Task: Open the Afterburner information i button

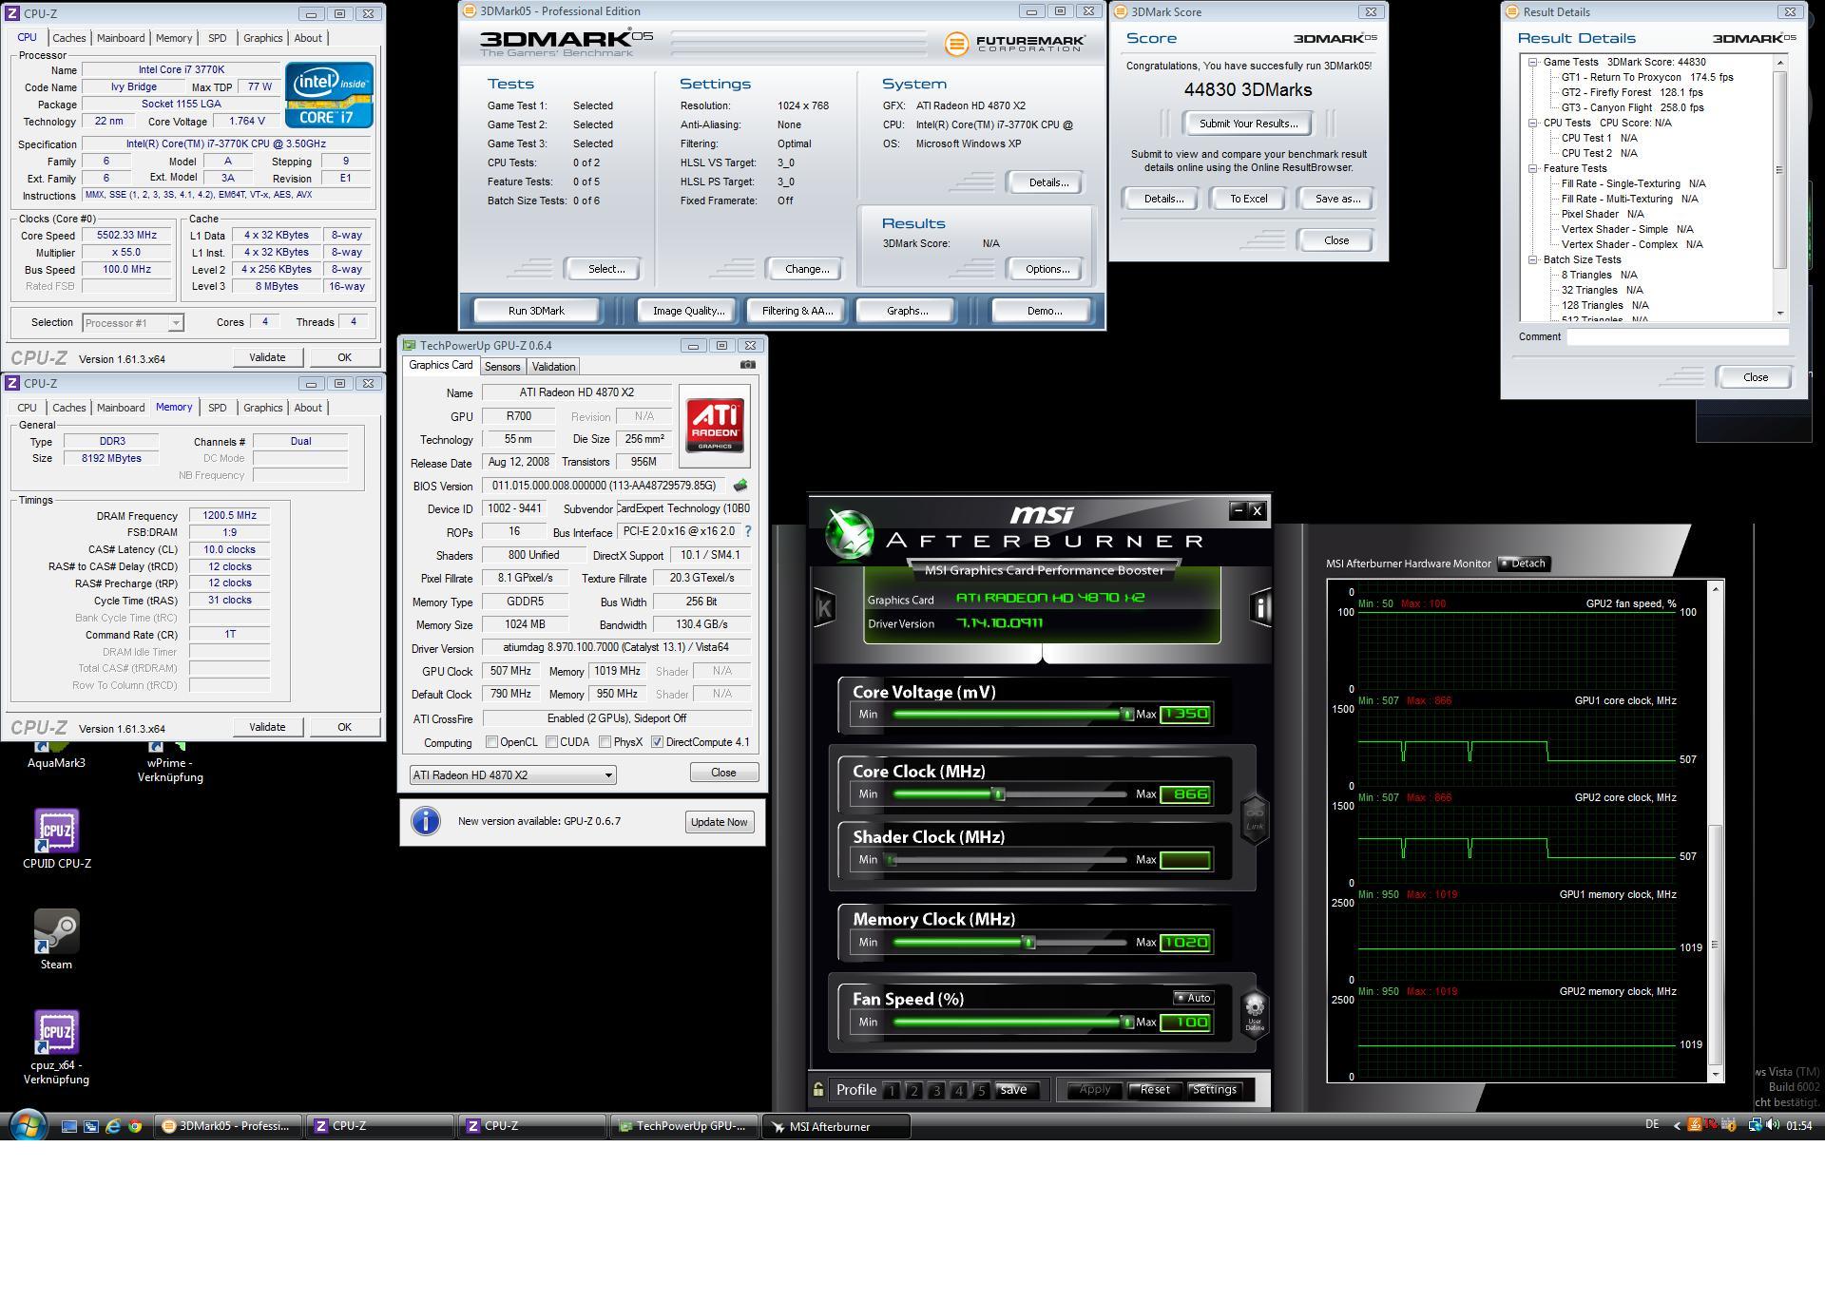Action: tap(1259, 607)
